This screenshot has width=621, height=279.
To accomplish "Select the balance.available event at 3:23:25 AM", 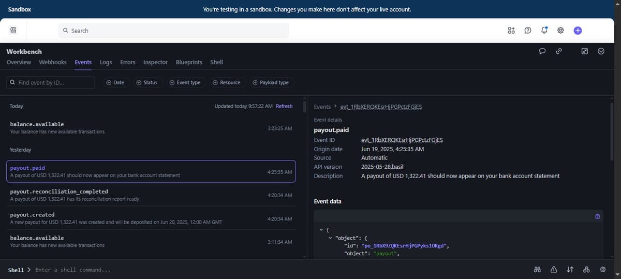I will tap(151, 128).
